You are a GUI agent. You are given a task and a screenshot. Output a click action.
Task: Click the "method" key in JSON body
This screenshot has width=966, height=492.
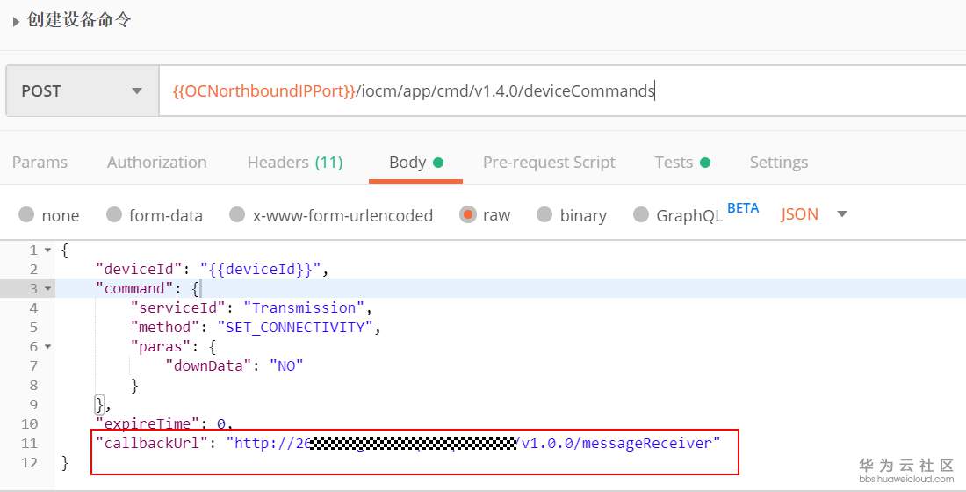pyautogui.click(x=166, y=327)
